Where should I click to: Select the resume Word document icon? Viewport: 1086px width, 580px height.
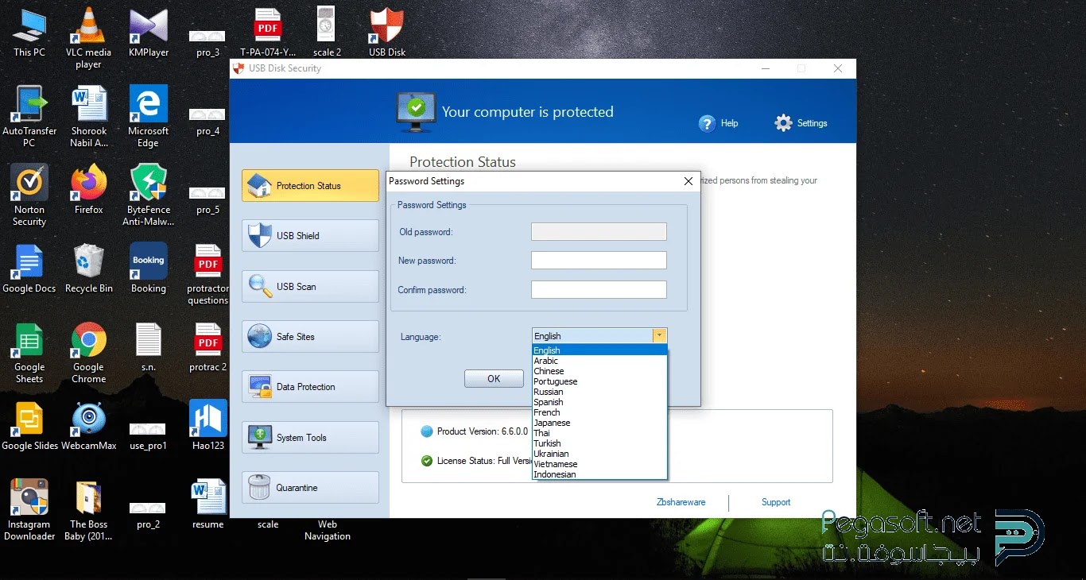click(x=208, y=504)
